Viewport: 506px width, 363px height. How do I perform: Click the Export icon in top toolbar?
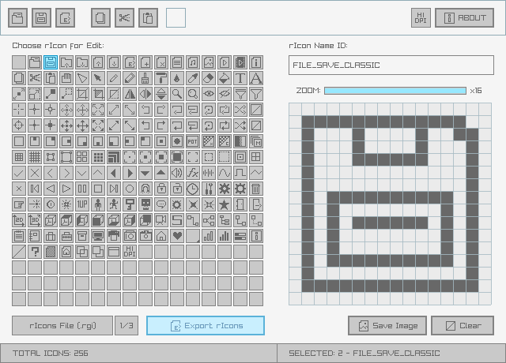tap(65, 17)
